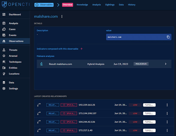Select Techniques in the left navigation
Image resolution: width=176 pixels, height=136 pixels.
pos(15,62)
